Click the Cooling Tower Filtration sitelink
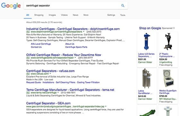 [88, 82]
